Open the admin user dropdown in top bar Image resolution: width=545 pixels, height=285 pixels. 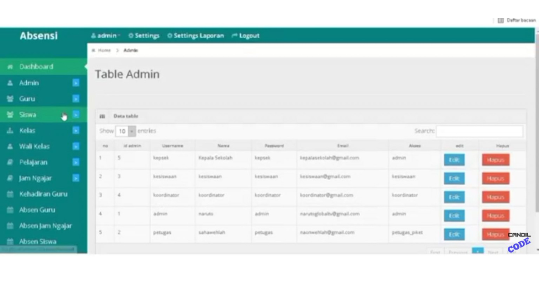pyautogui.click(x=105, y=36)
